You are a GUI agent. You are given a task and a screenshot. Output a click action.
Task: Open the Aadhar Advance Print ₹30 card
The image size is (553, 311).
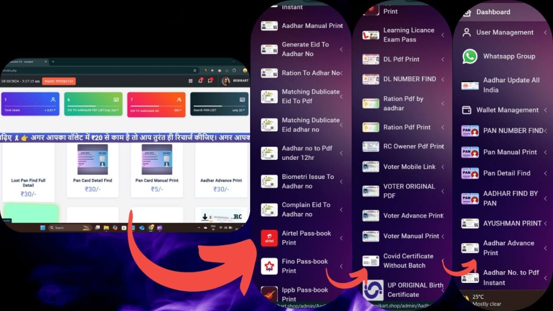coord(221,170)
